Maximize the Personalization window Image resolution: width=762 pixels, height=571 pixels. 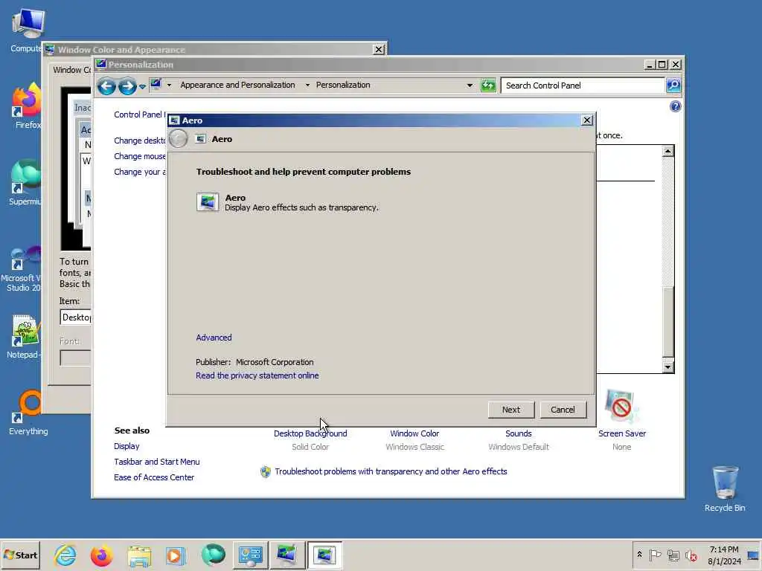coord(662,64)
